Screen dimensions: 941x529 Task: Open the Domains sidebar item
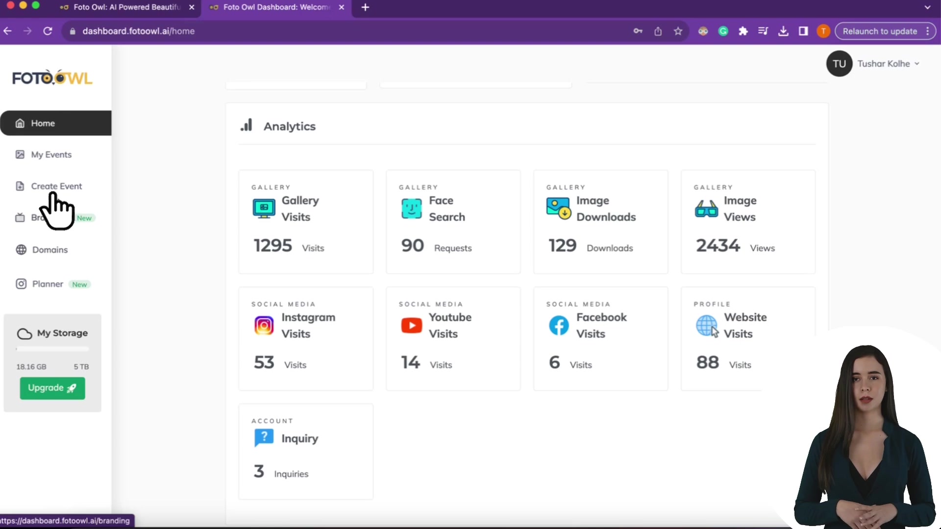click(x=50, y=250)
